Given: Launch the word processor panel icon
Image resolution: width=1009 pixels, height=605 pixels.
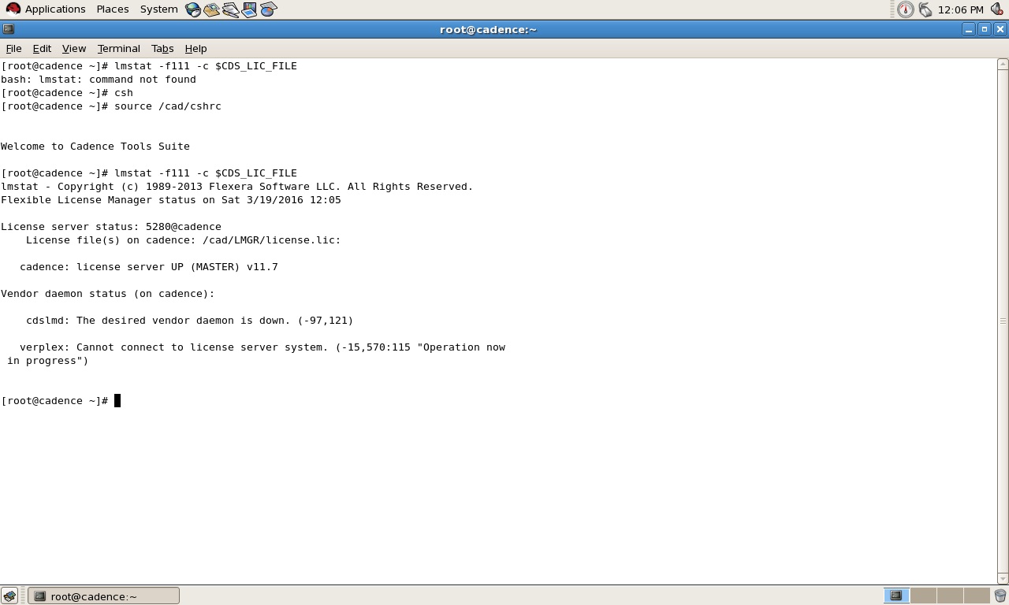Looking at the screenshot, I should (230, 9).
